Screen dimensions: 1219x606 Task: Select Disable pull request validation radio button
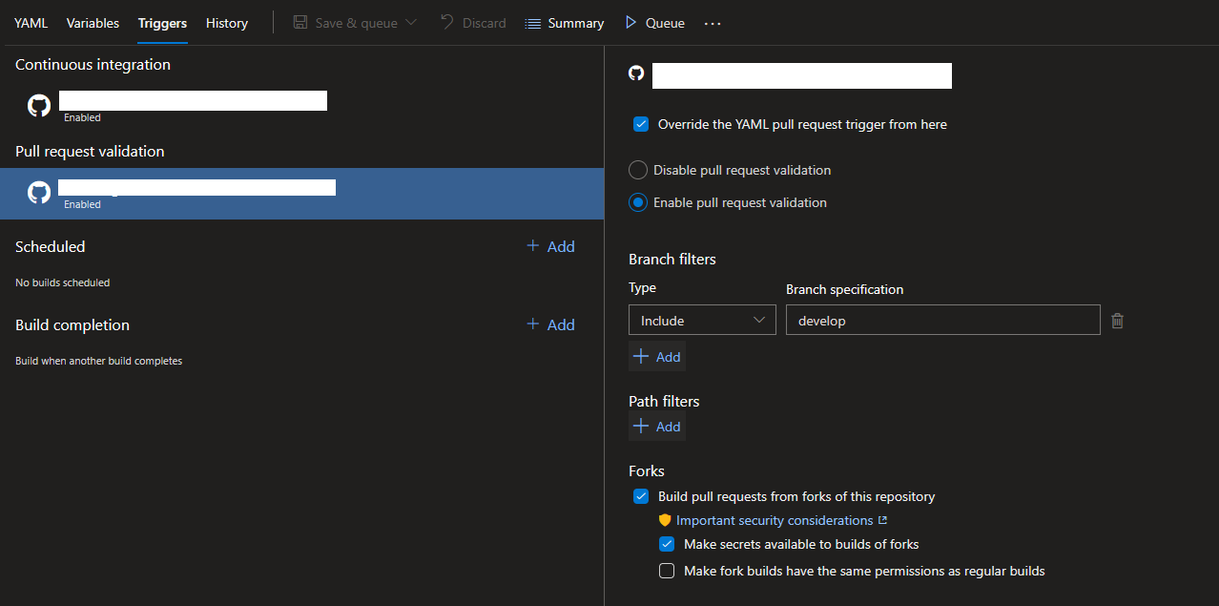point(638,170)
